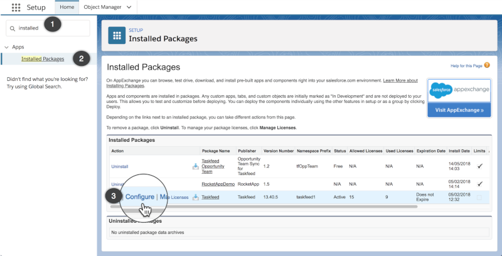Click the Used Licenses column header

[399, 151]
